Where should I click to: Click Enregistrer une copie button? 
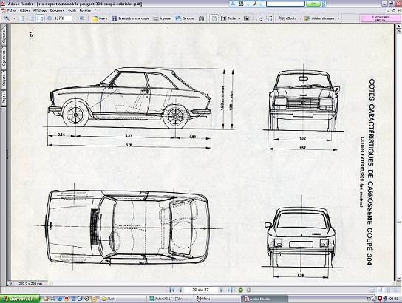(131, 18)
